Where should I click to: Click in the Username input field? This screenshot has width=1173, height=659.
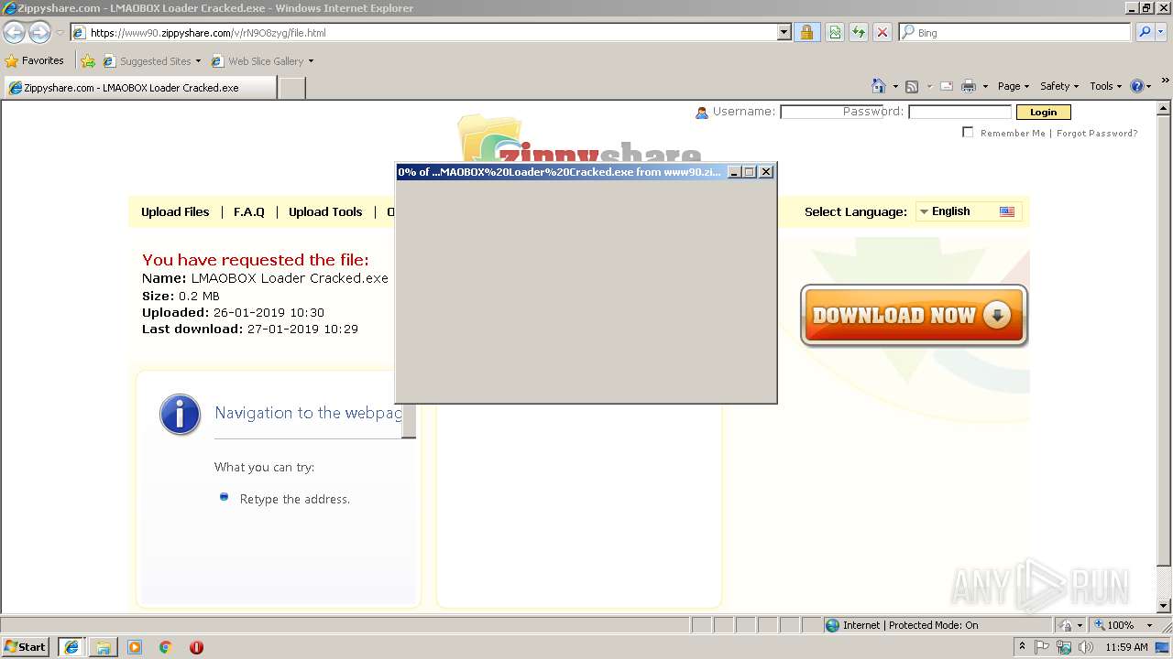tap(831, 112)
